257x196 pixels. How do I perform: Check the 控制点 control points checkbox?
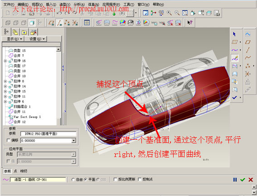[x=140, y=179]
